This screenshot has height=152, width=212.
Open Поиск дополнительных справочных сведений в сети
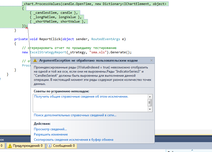tap(75, 115)
